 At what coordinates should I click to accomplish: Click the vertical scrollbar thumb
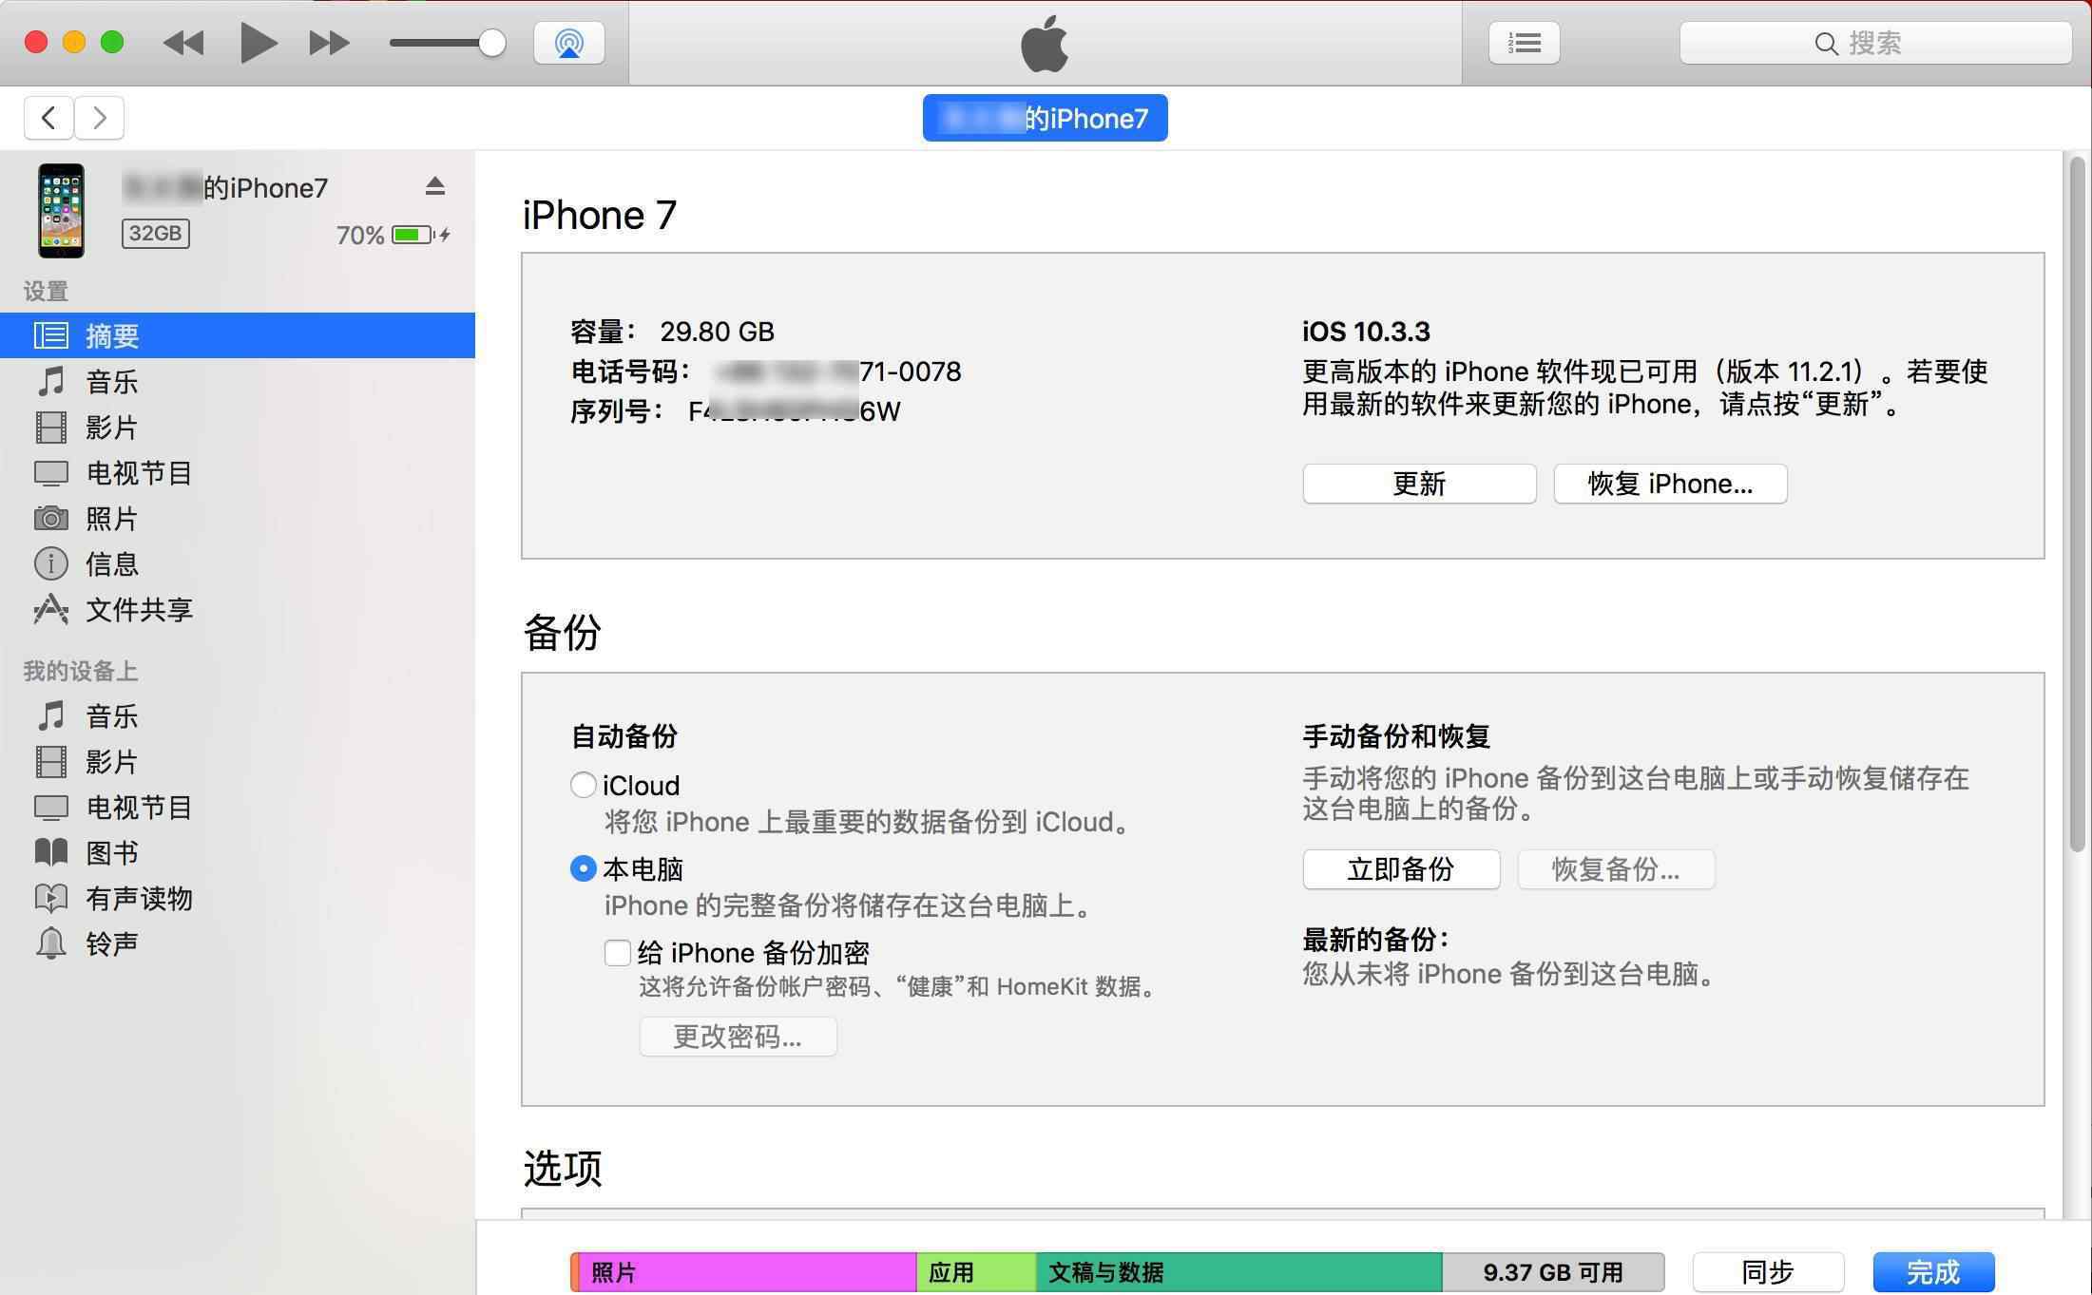coord(2078,504)
